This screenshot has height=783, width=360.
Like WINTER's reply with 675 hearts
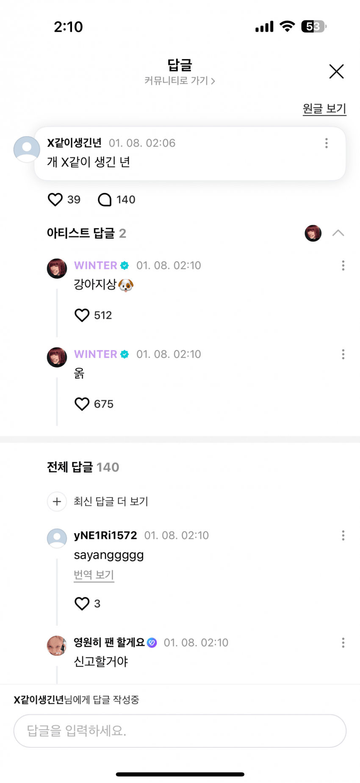(82, 404)
